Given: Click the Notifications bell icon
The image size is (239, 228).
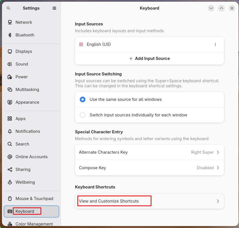Looking at the screenshot, I should pos(10,131).
